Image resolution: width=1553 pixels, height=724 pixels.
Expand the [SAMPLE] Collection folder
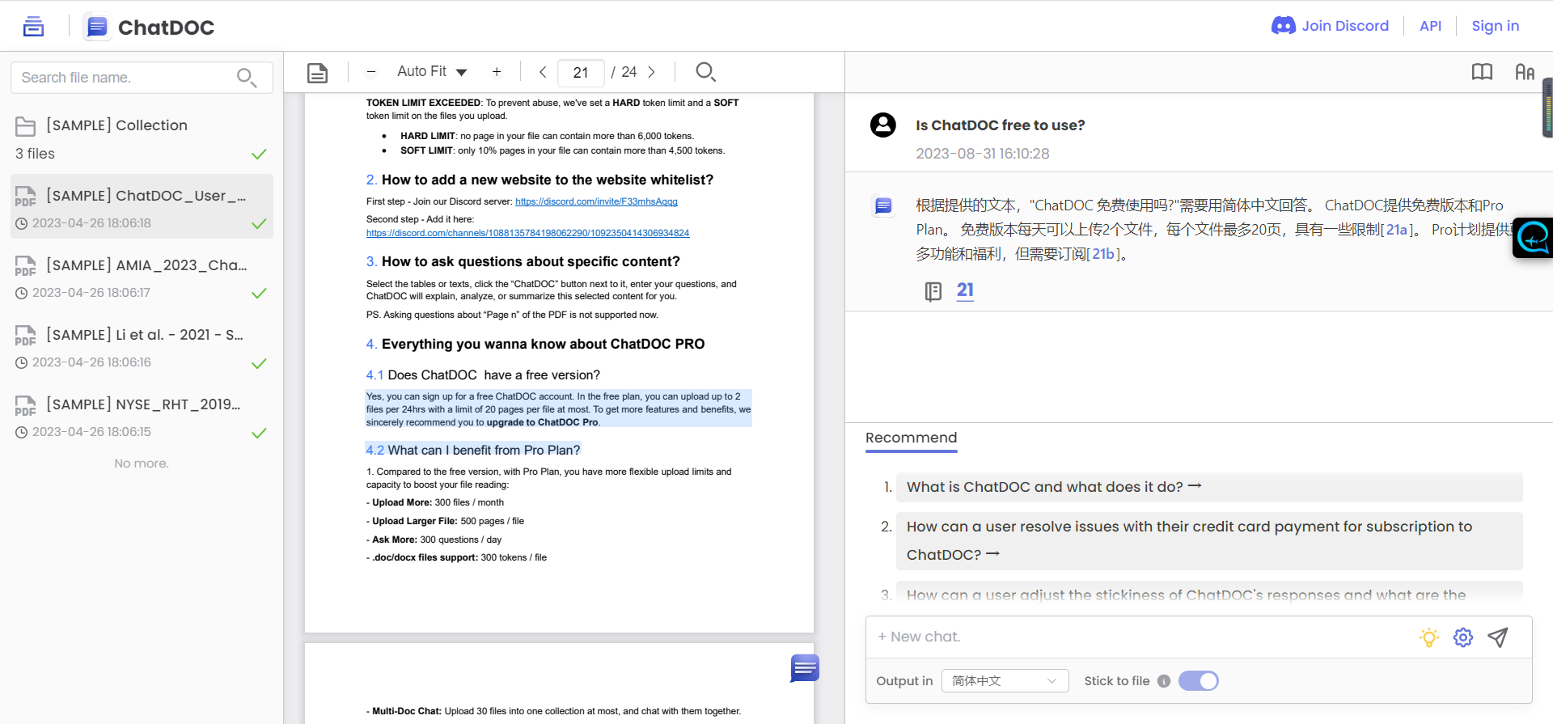pyautogui.click(x=116, y=125)
